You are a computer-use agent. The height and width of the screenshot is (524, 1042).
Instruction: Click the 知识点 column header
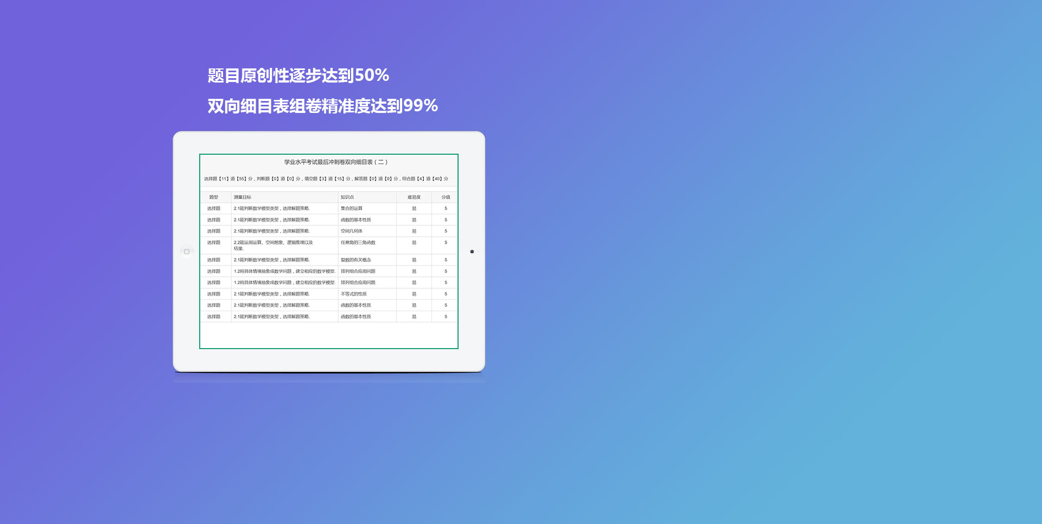coord(347,197)
